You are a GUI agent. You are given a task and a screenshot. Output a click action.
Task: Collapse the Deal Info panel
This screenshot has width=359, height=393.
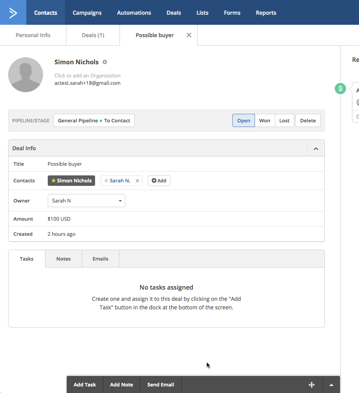(316, 148)
